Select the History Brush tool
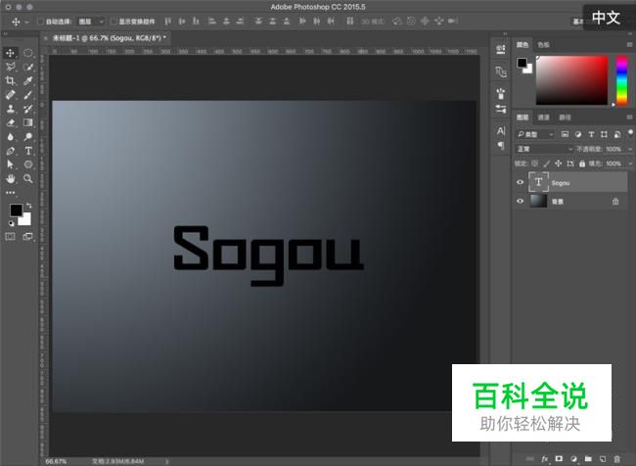The image size is (636, 466). click(28, 109)
